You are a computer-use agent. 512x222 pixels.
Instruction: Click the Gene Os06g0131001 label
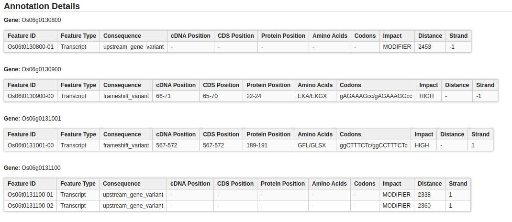point(32,119)
